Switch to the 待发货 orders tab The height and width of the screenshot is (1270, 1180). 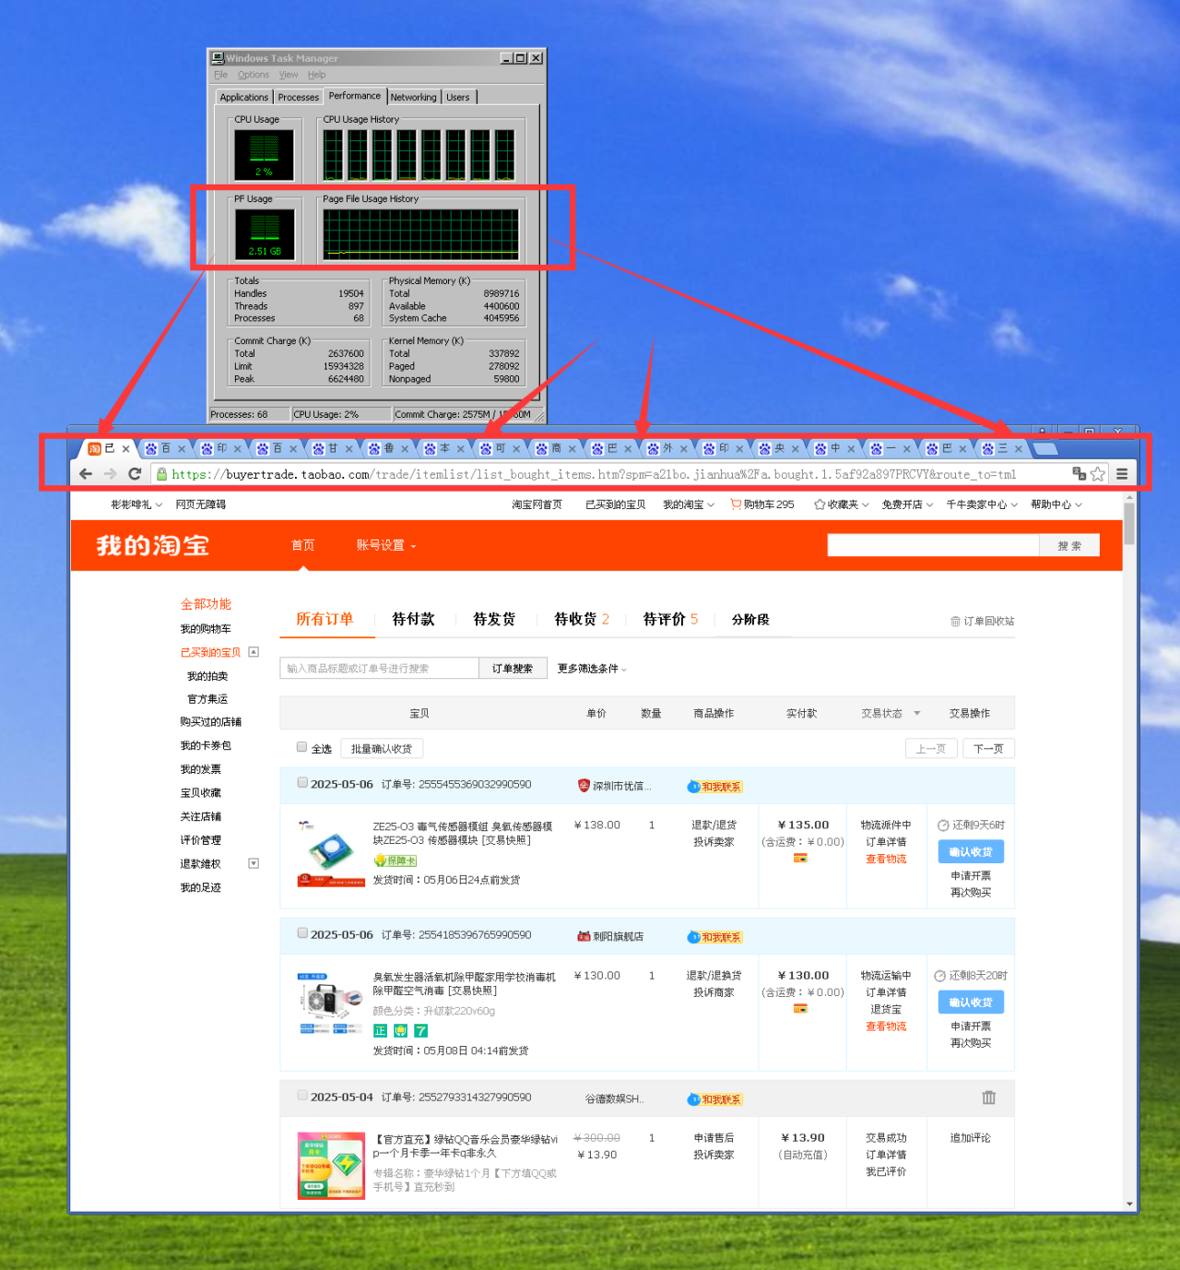tap(494, 620)
